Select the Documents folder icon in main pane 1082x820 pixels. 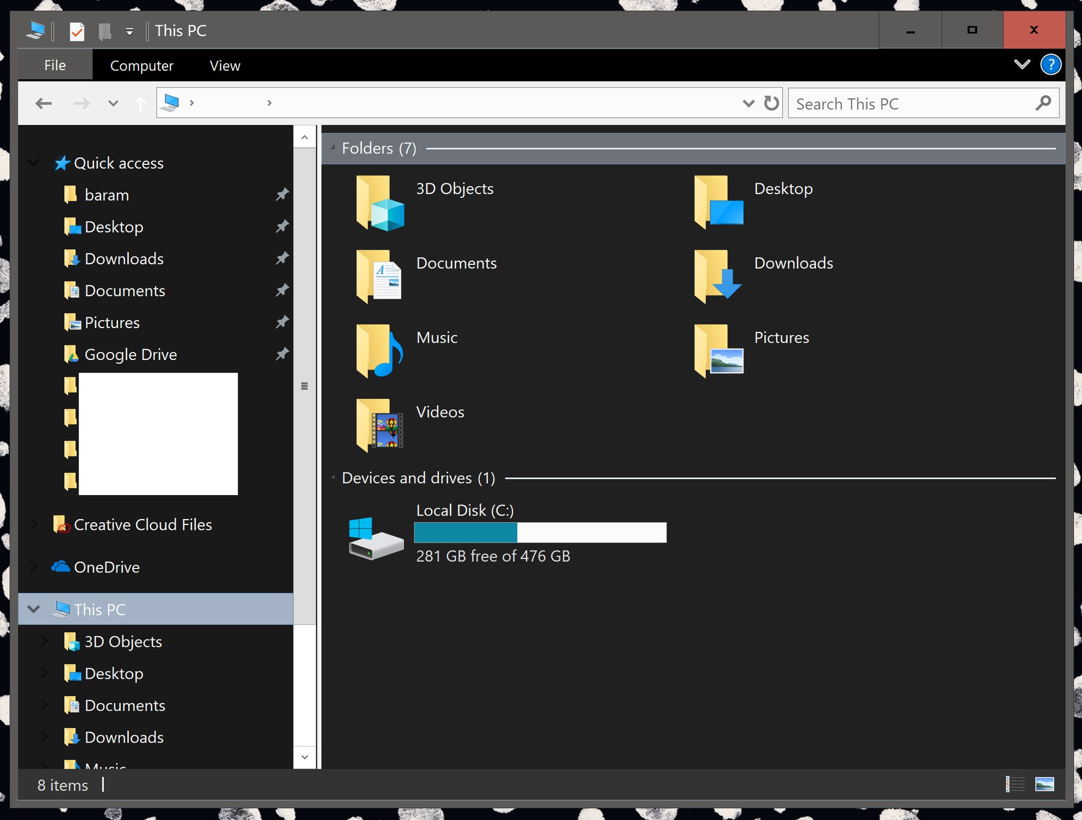(379, 277)
